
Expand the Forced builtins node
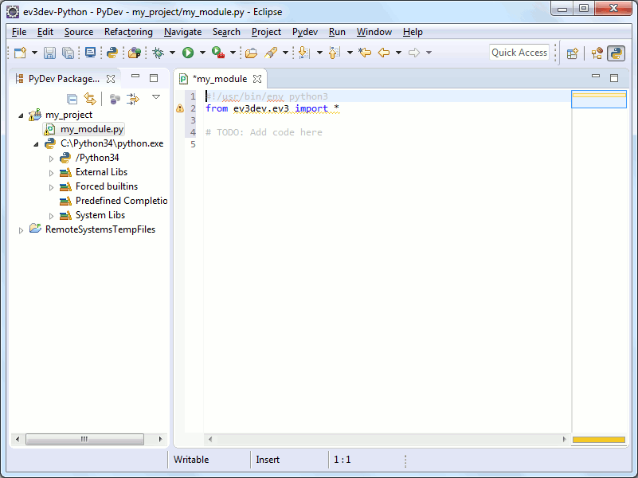click(51, 187)
